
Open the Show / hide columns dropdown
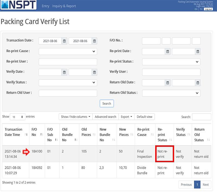click(x=75, y=117)
